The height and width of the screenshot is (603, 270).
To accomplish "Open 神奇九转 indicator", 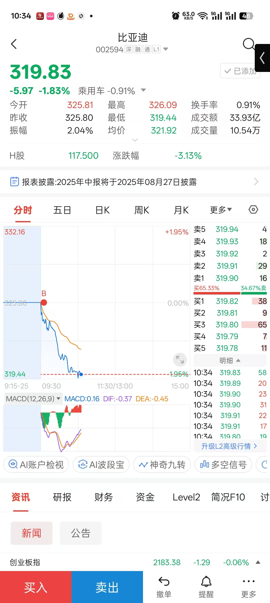I will 162,465.
